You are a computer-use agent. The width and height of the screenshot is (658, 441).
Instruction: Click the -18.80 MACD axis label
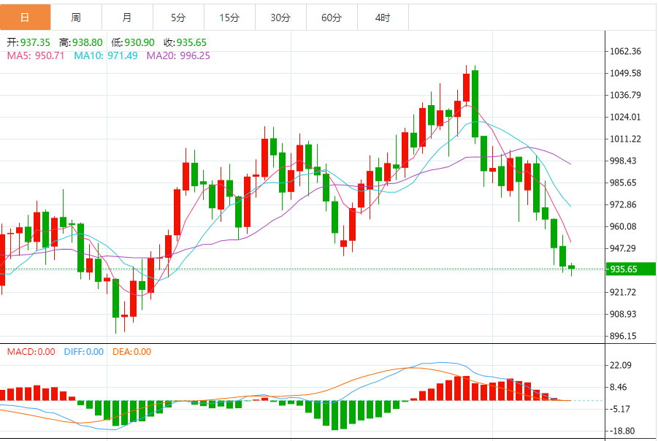[x=621, y=431]
